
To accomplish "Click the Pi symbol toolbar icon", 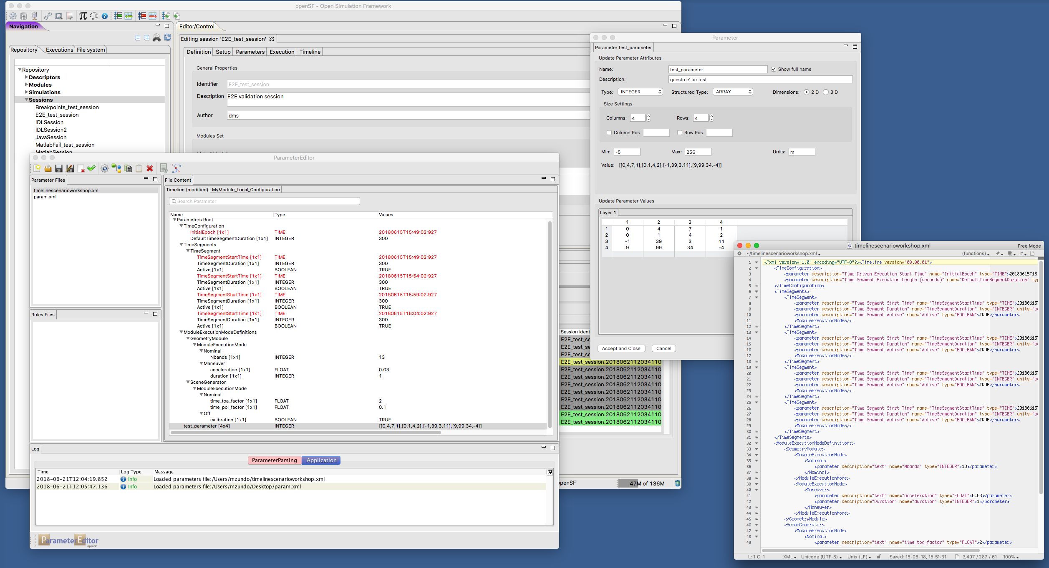I will [83, 16].
